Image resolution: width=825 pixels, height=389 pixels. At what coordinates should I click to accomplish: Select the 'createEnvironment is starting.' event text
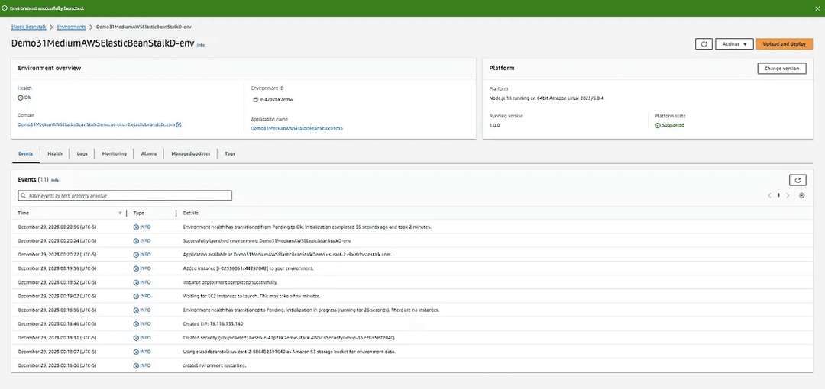pos(215,365)
